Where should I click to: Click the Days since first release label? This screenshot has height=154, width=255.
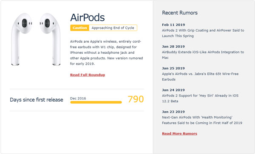(x=37, y=99)
